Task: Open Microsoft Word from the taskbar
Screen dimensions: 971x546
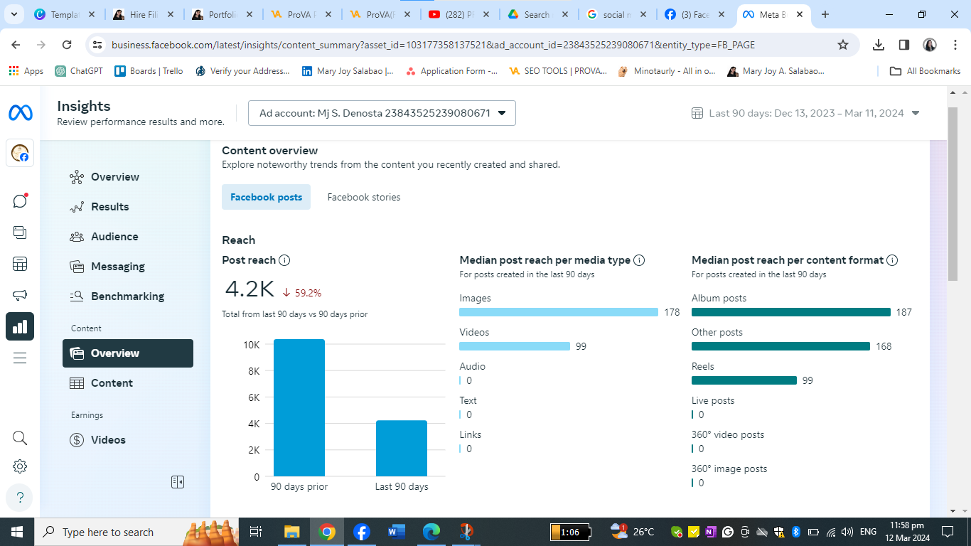Action: [x=396, y=532]
